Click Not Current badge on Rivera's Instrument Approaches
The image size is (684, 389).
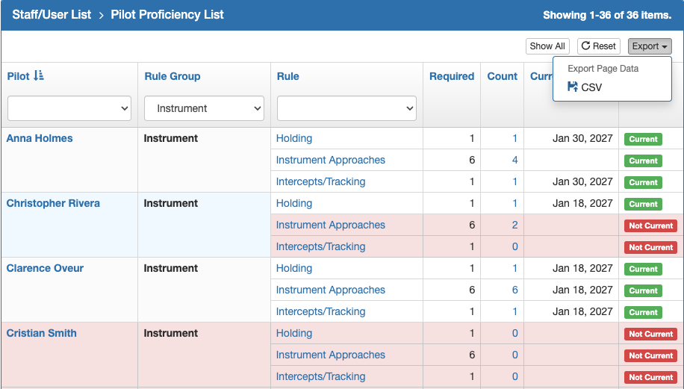[x=650, y=226]
